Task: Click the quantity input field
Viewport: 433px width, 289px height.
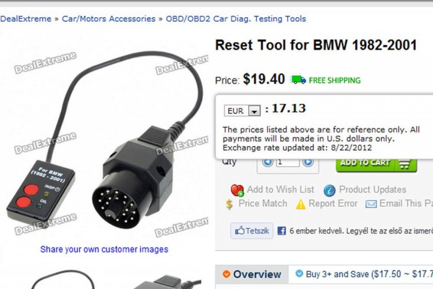Action: point(288,162)
